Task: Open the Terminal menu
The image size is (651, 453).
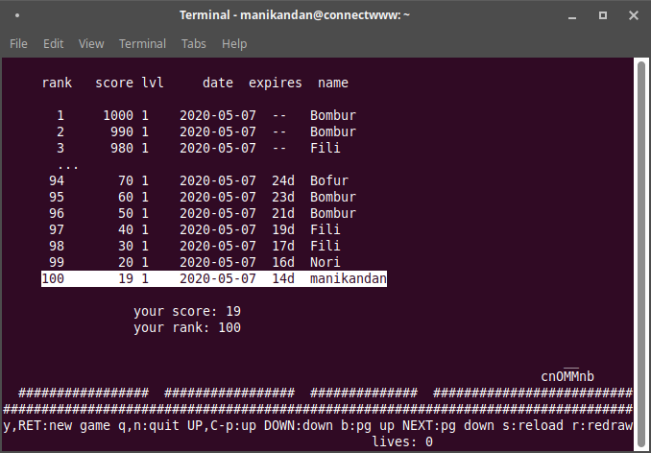Action: 142,43
